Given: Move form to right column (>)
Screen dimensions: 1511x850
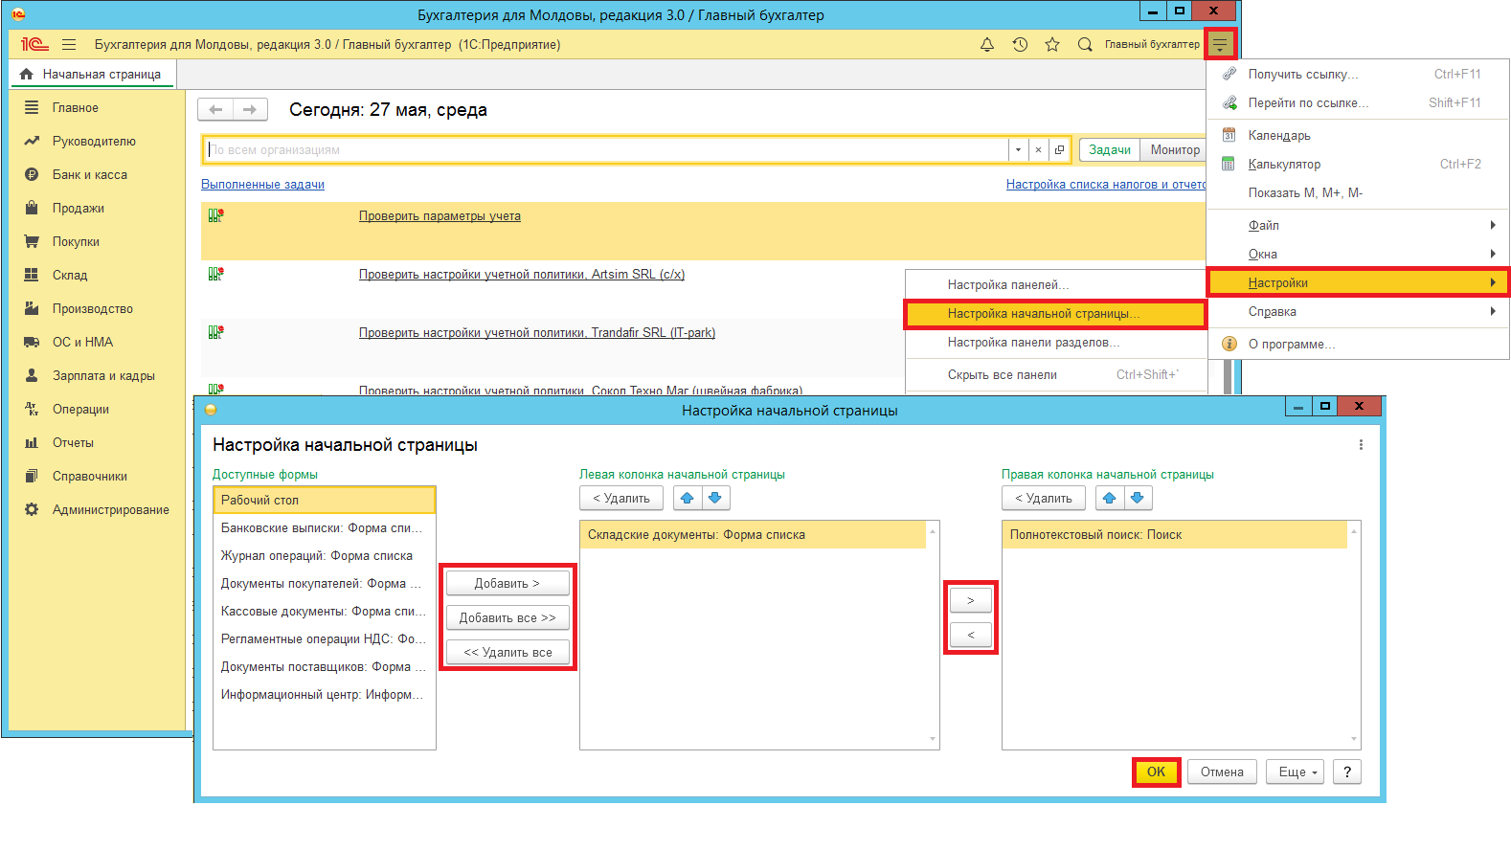Looking at the screenshot, I should click(x=971, y=600).
